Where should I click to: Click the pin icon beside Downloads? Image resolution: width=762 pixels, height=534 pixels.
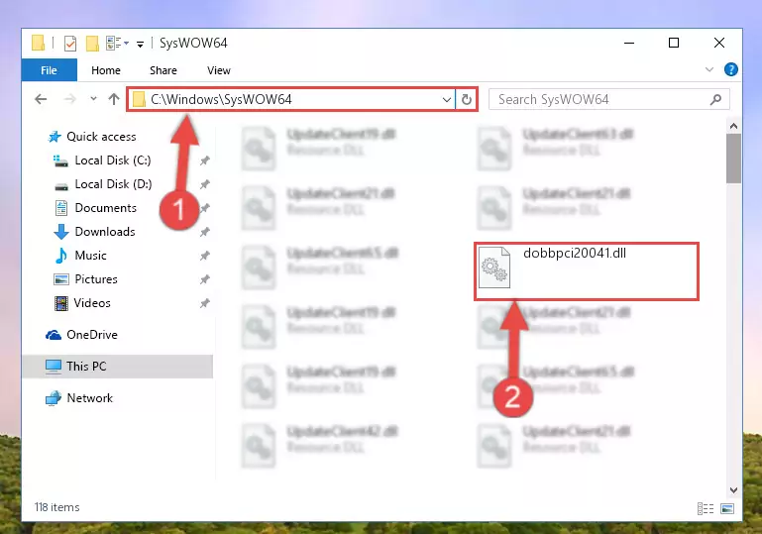coord(204,232)
